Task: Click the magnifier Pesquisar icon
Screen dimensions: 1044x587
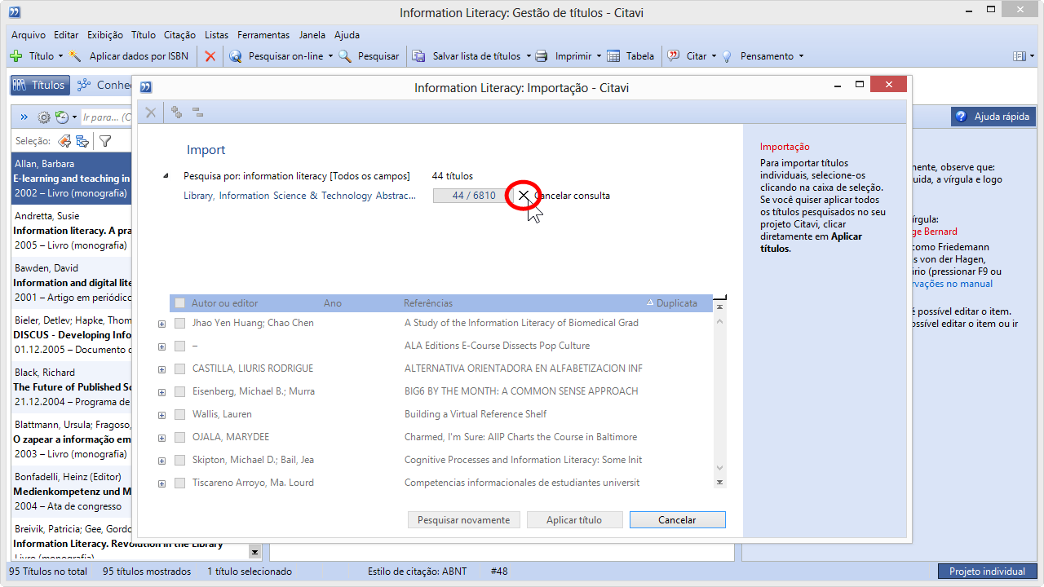Action: pyautogui.click(x=345, y=56)
